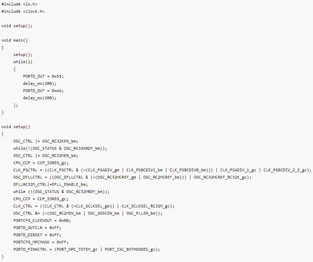Click the PORT_ISC_BOTHEDGES_gc token

(130, 249)
